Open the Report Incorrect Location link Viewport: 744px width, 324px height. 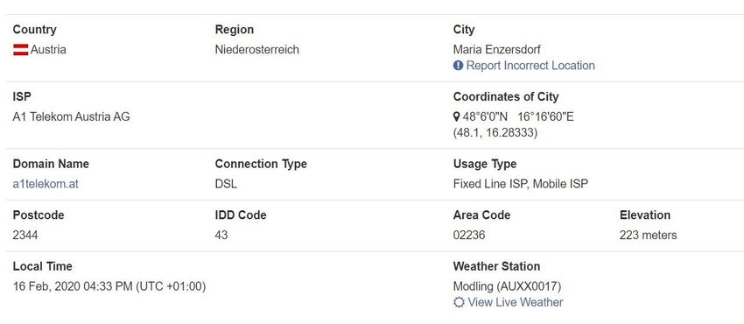pyautogui.click(x=530, y=66)
